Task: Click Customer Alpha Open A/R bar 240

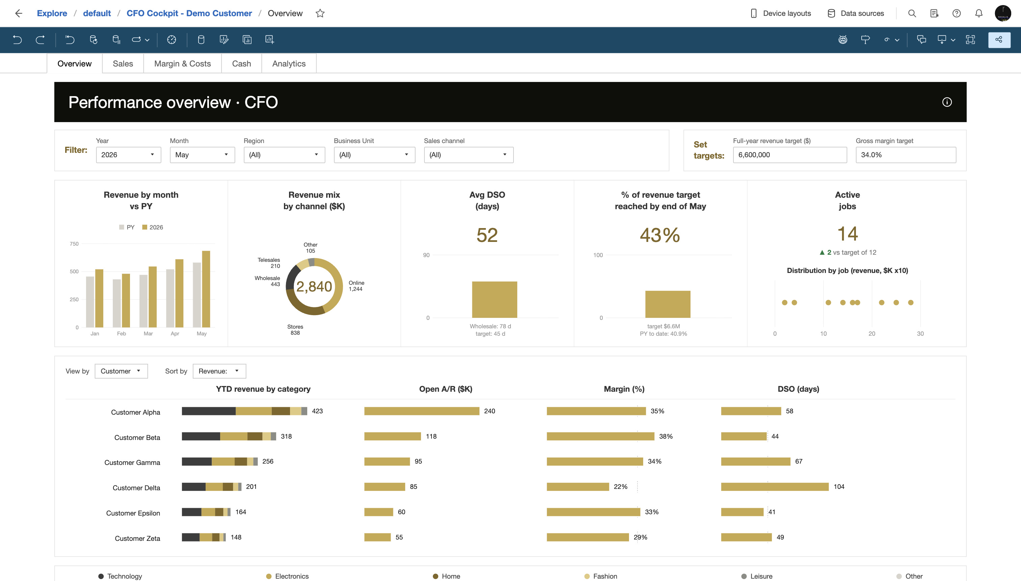Action: click(422, 411)
